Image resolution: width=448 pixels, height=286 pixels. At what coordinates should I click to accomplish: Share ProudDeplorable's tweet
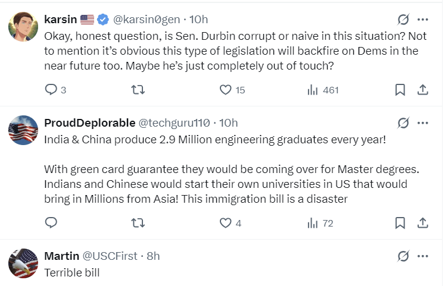click(422, 223)
